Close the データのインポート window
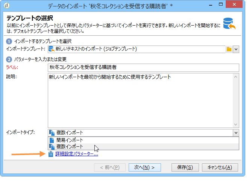Viewport: 249px width, 181px height. (234, 4)
